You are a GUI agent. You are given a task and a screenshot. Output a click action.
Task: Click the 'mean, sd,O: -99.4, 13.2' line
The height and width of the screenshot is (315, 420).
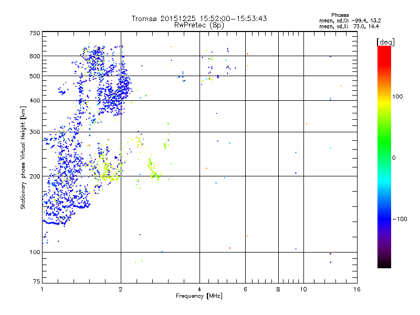[x=350, y=20]
